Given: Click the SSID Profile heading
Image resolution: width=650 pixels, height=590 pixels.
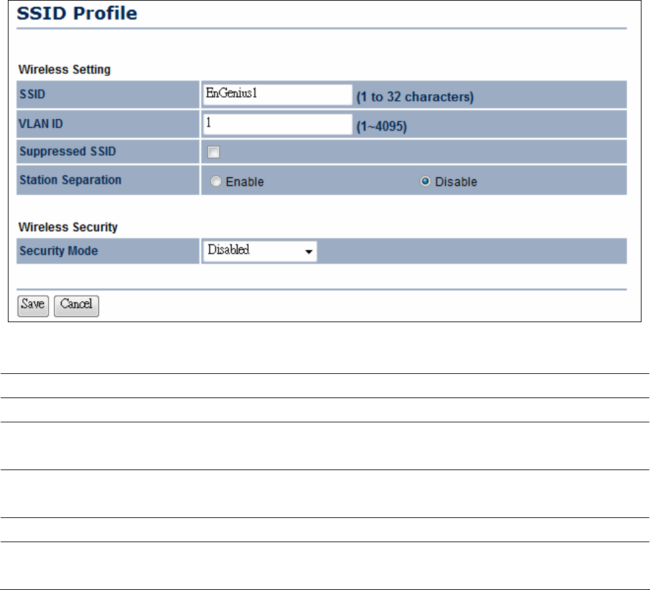Looking at the screenshot, I should coord(77,13).
